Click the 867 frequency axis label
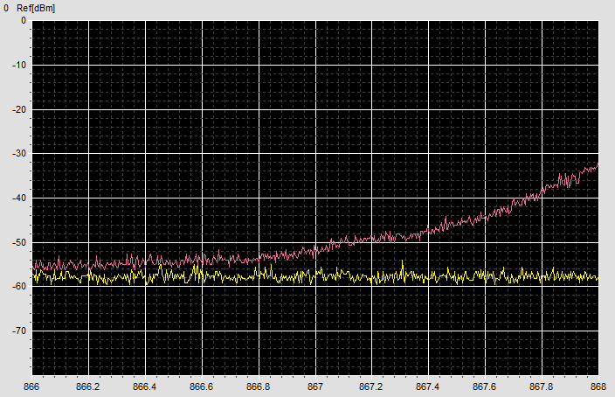Viewport: 615px width, 397px height. (315, 387)
